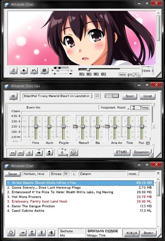Click the skip-forward icon in player controls
The image size is (165, 241).
click(34, 71)
